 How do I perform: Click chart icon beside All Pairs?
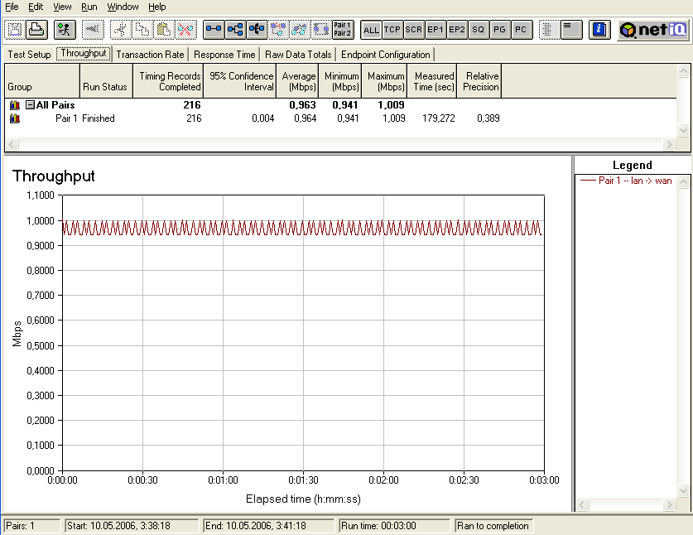click(x=15, y=105)
